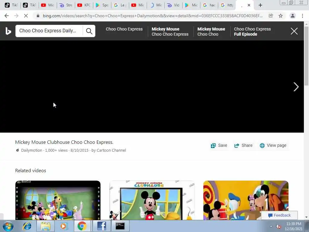Click the search magnifier icon
Viewport: 309px width, 232px height.
click(x=89, y=31)
